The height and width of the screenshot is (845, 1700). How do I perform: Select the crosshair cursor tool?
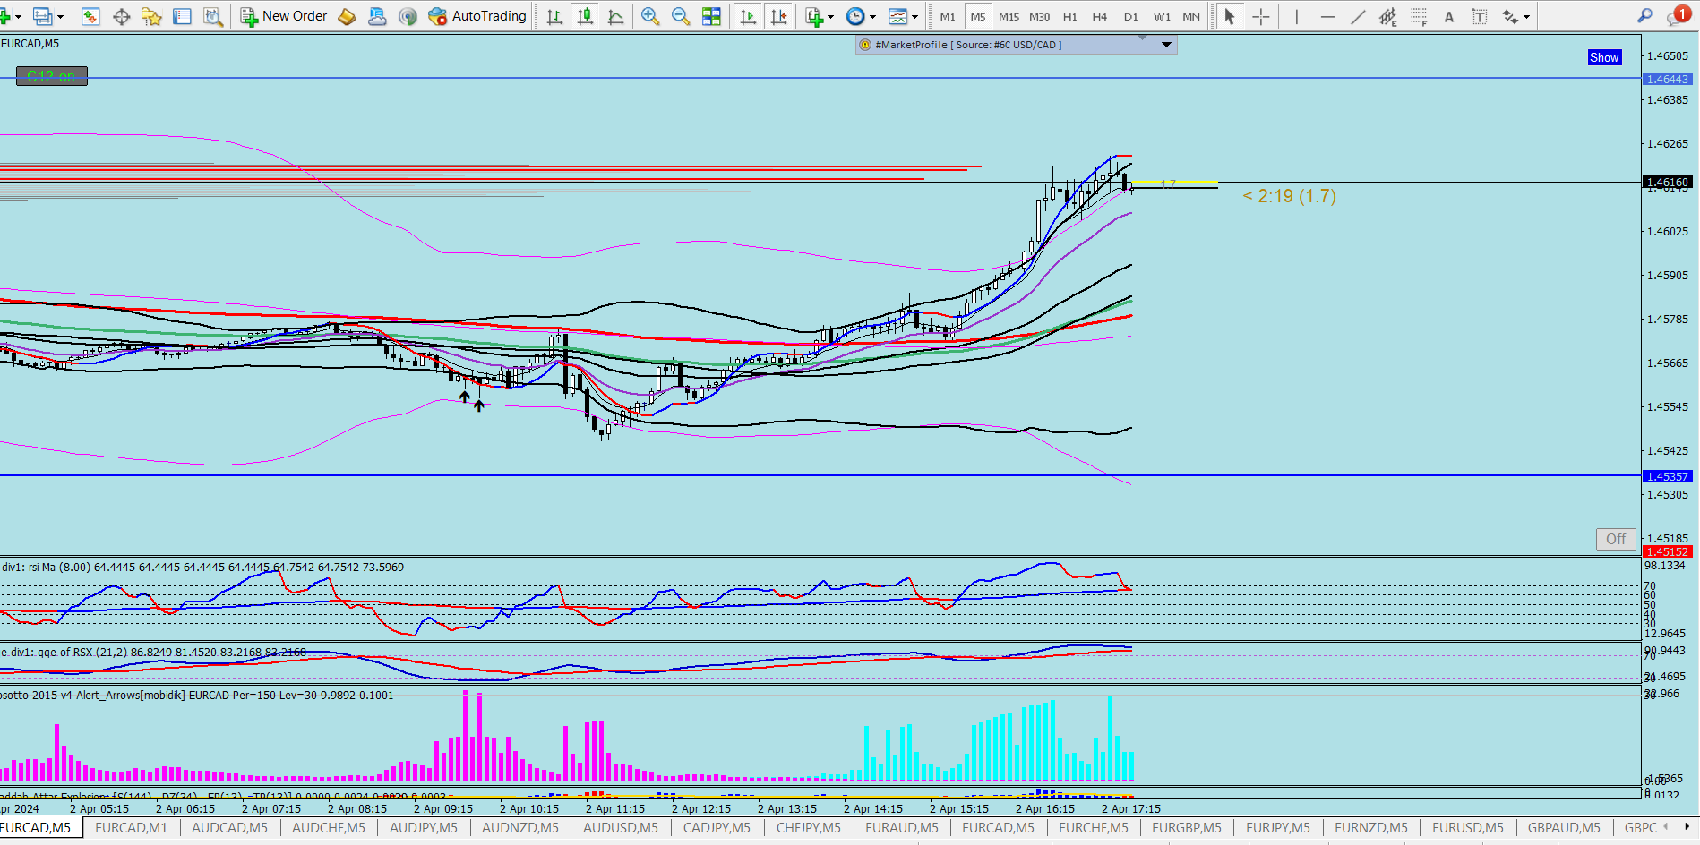(1260, 16)
